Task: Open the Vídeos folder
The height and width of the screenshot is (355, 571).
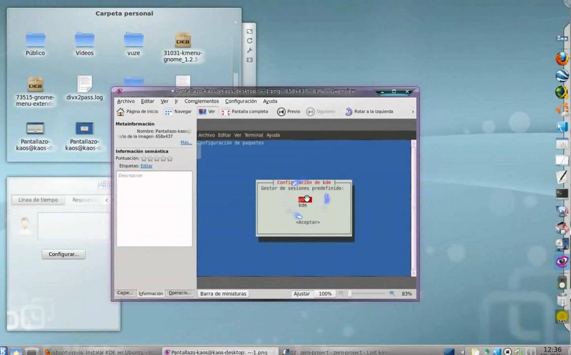Action: pyautogui.click(x=84, y=44)
